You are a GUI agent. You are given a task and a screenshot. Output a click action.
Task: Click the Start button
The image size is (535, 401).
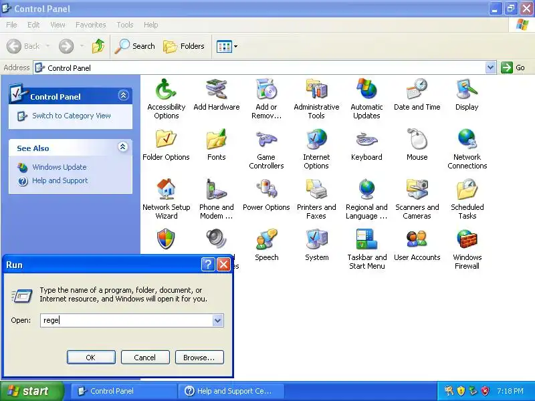32,391
